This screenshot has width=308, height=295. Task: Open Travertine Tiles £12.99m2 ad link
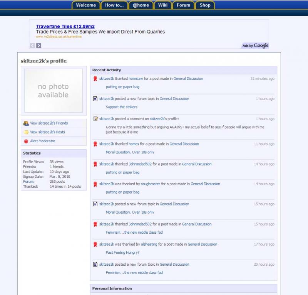click(65, 26)
